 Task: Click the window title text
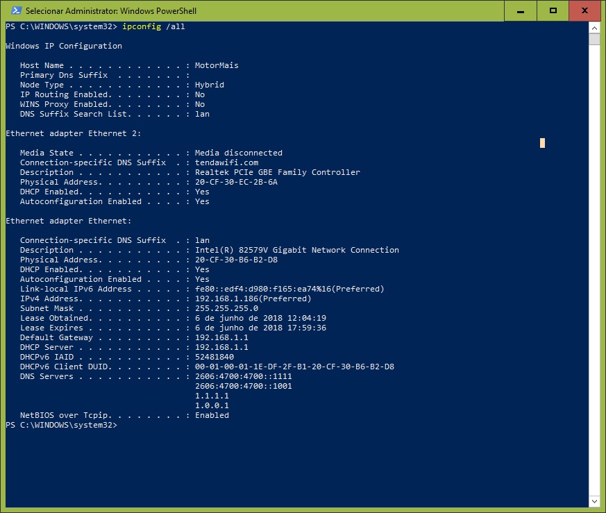[111, 11]
